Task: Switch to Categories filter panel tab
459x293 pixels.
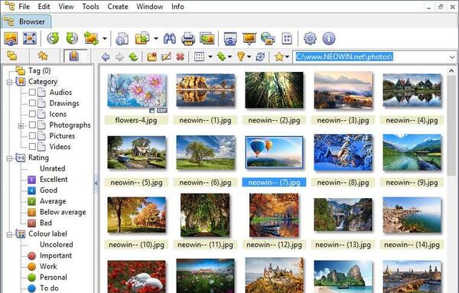Action: coord(75,56)
